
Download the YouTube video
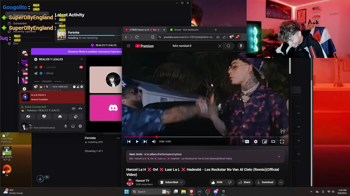point(265,182)
